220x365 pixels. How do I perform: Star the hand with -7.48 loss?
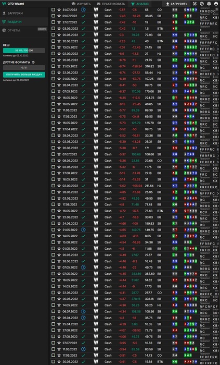coord(59,16)
